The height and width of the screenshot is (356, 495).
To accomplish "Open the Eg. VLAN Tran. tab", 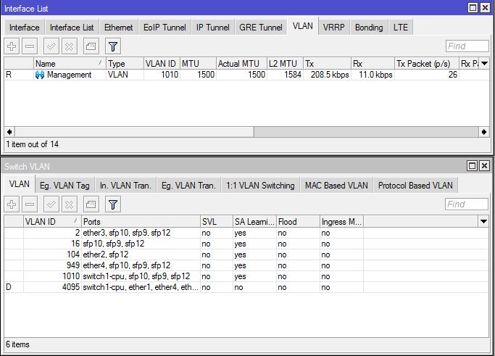I will click(188, 186).
